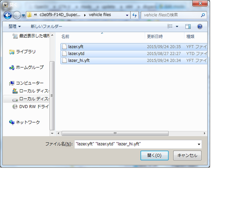Open view options dropdown arrow
The height and width of the screenshot is (201, 252).
tap(177, 27)
